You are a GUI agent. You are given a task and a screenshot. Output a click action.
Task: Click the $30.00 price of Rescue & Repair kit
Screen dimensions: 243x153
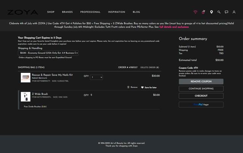[x=156, y=76]
